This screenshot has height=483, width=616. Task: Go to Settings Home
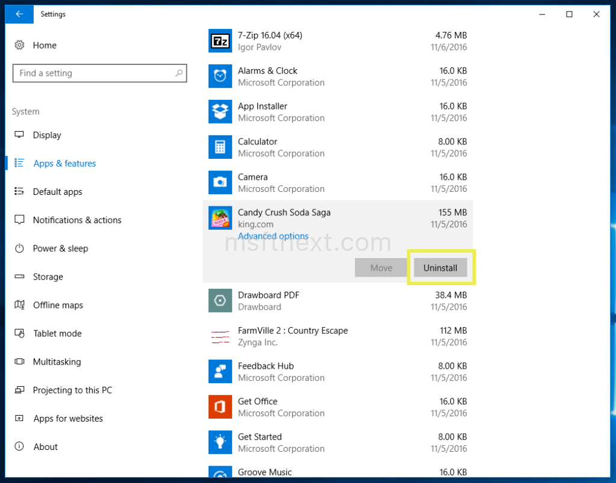tap(44, 45)
